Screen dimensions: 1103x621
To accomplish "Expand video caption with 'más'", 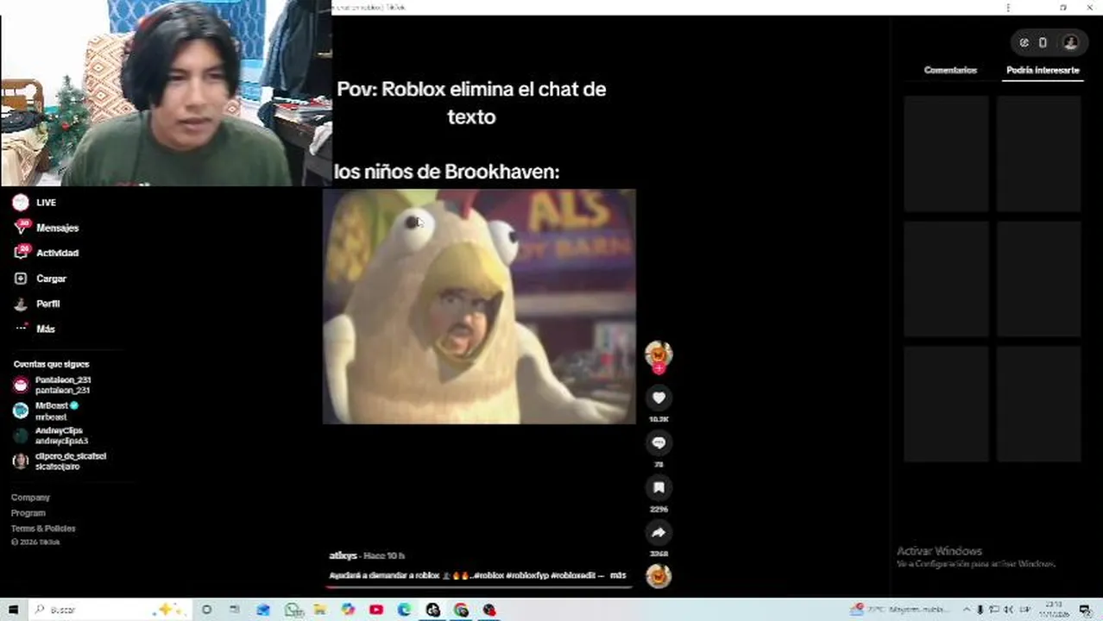I will [x=618, y=575].
